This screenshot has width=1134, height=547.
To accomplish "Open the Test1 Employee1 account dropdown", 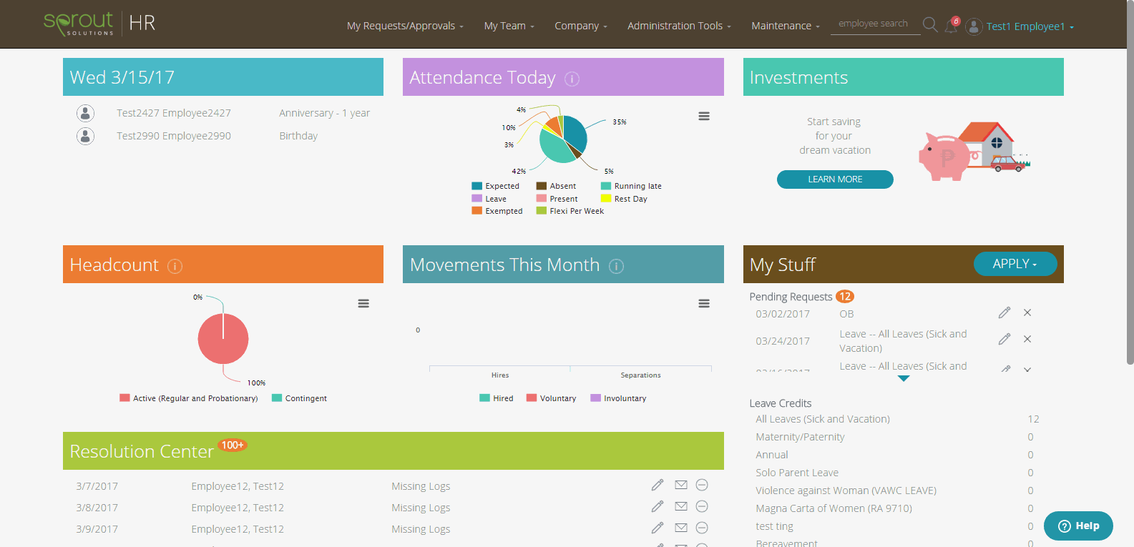I will (1030, 26).
